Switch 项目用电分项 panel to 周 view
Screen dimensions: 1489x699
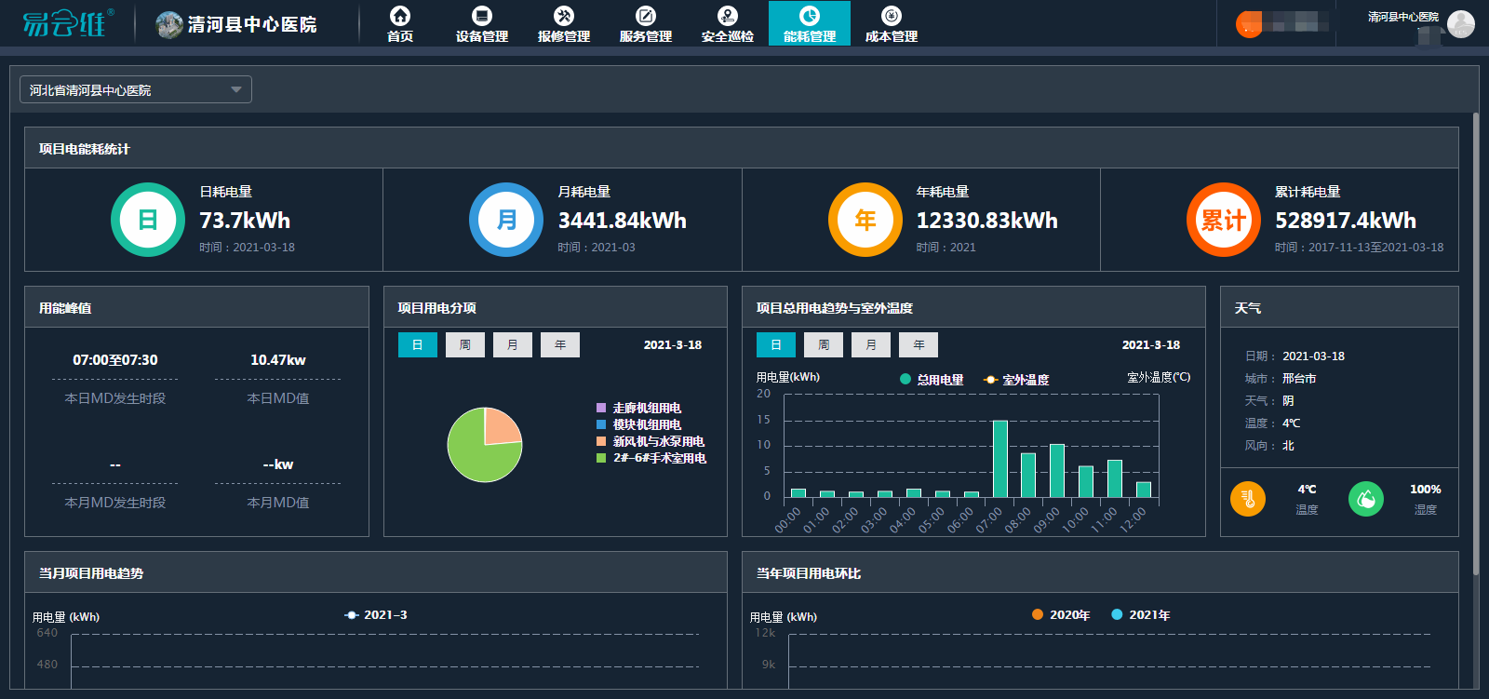[x=465, y=345]
